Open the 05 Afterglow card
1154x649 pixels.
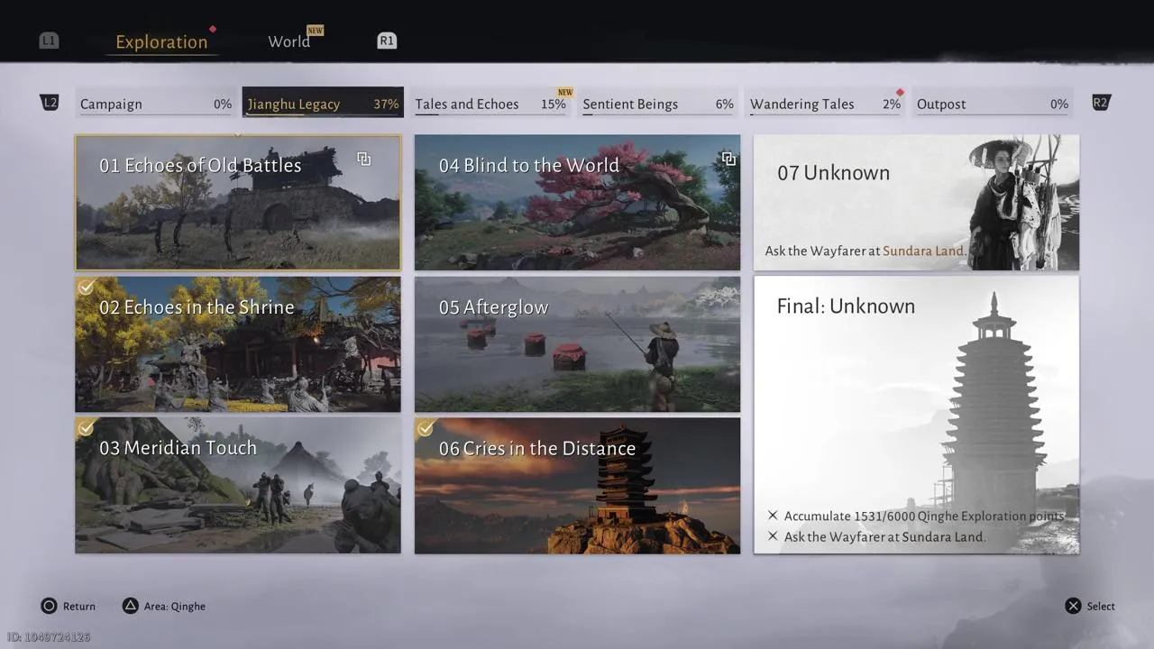click(x=577, y=344)
